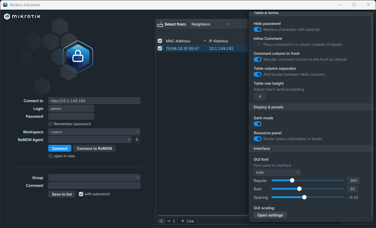This screenshot has height=228, width=376.
Task: Open the Group dropdown
Action: click(94, 178)
